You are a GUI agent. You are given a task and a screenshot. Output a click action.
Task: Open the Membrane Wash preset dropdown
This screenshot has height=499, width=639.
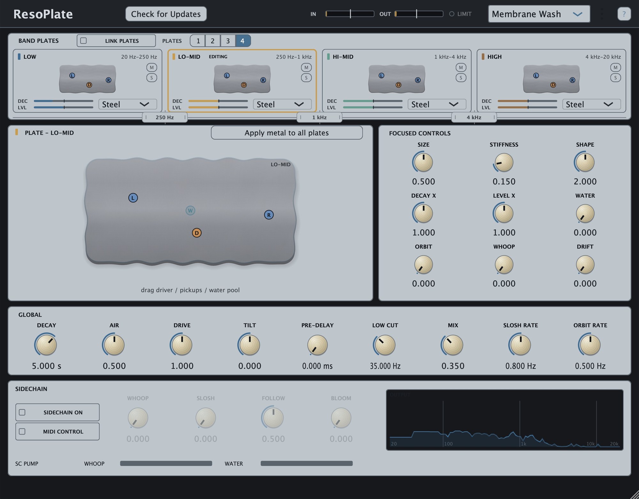point(539,14)
